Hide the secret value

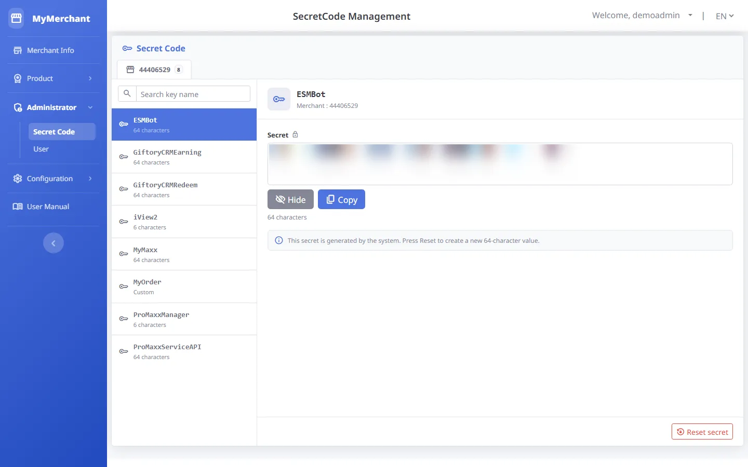coord(290,199)
